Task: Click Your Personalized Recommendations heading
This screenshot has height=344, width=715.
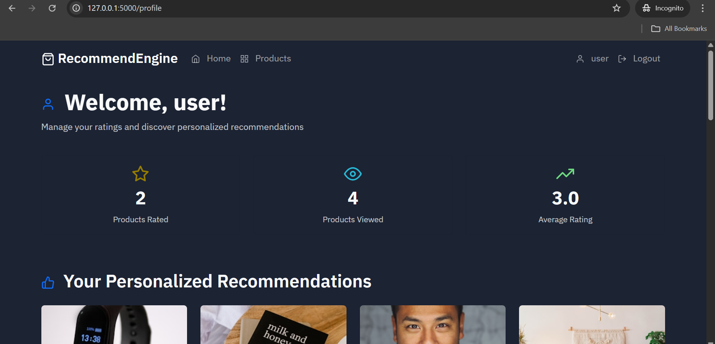Action: [x=218, y=281]
